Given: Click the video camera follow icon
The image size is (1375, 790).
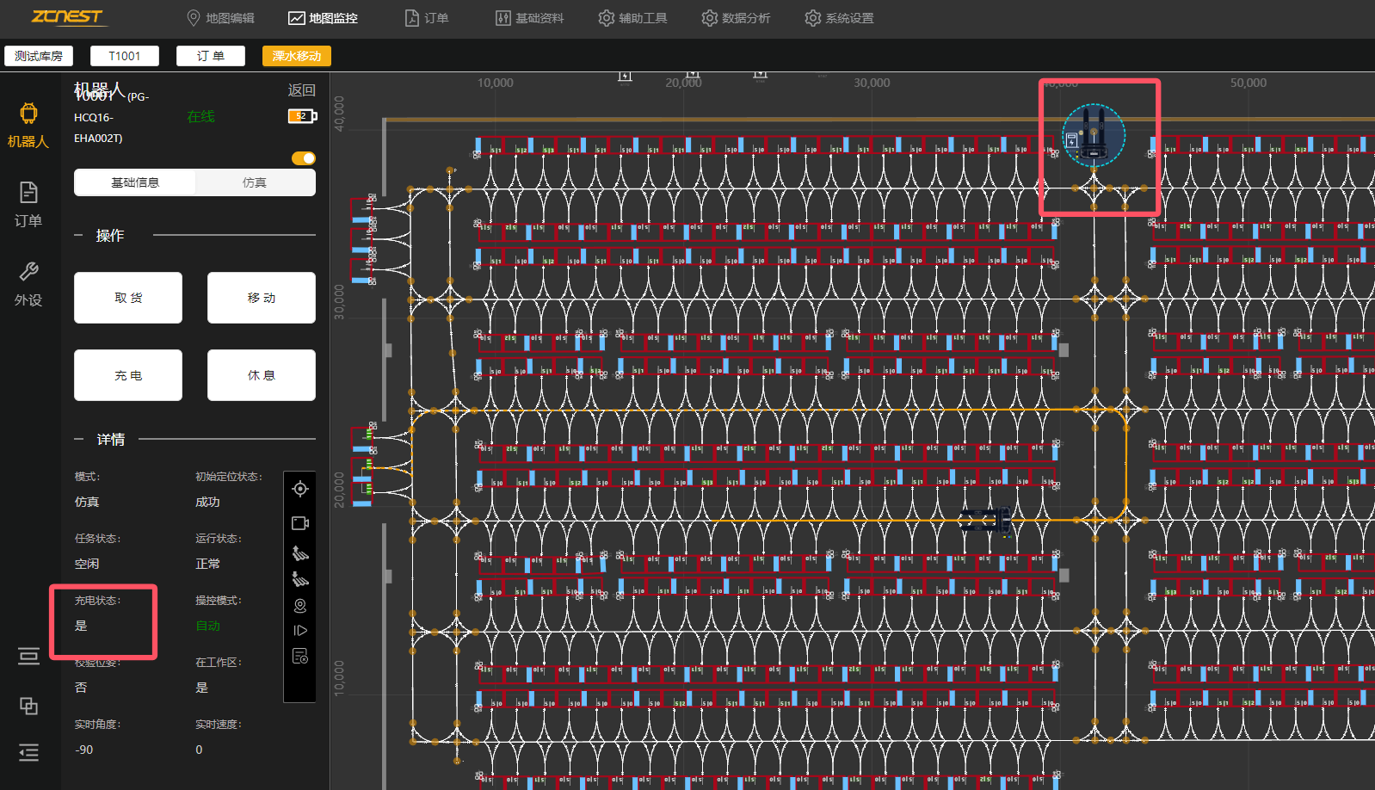Looking at the screenshot, I should point(300,523).
